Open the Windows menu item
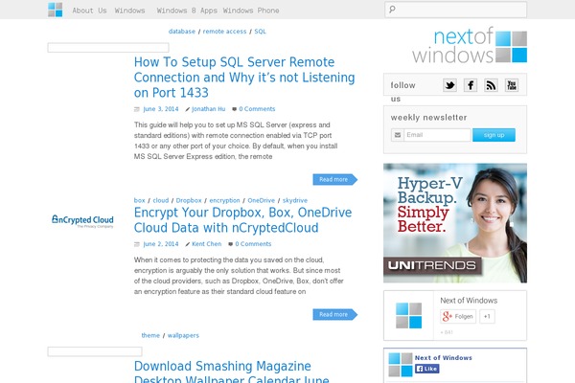Image resolution: width=575 pixels, height=383 pixels. [x=129, y=11]
